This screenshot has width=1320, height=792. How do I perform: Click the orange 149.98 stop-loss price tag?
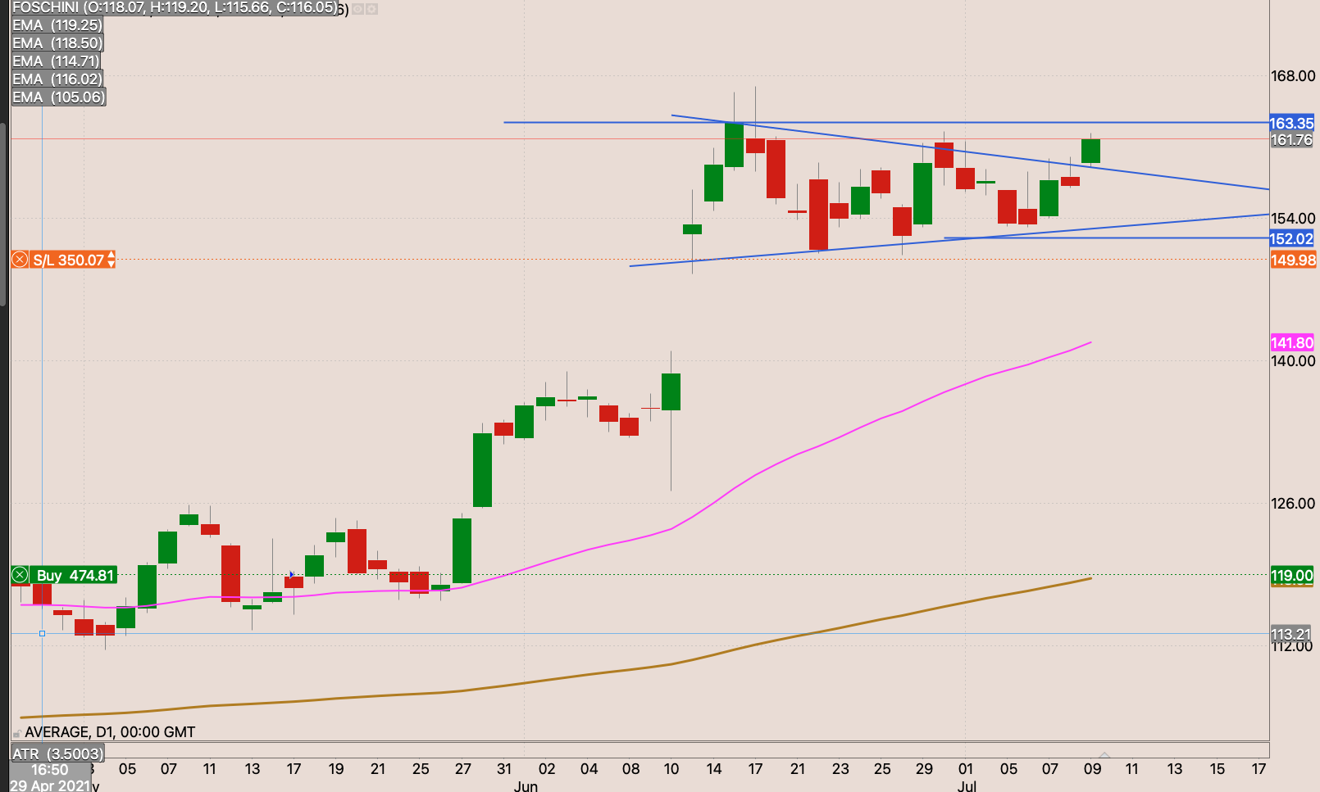pos(1292,260)
